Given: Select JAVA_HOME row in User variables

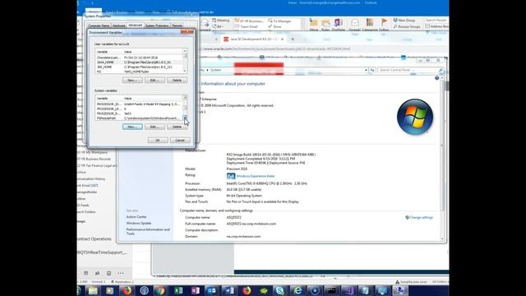Looking at the screenshot, I should (x=139, y=62).
